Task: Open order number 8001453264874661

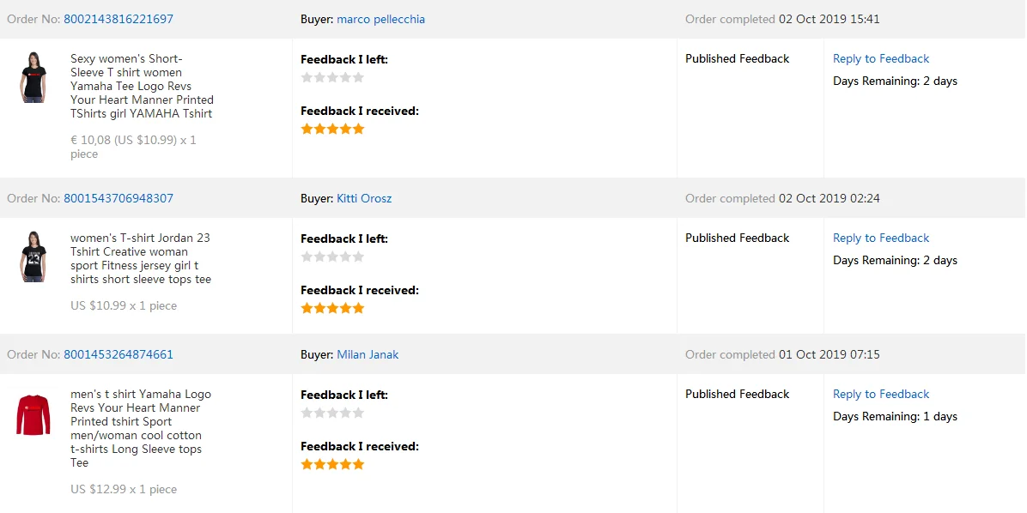Action: click(118, 354)
